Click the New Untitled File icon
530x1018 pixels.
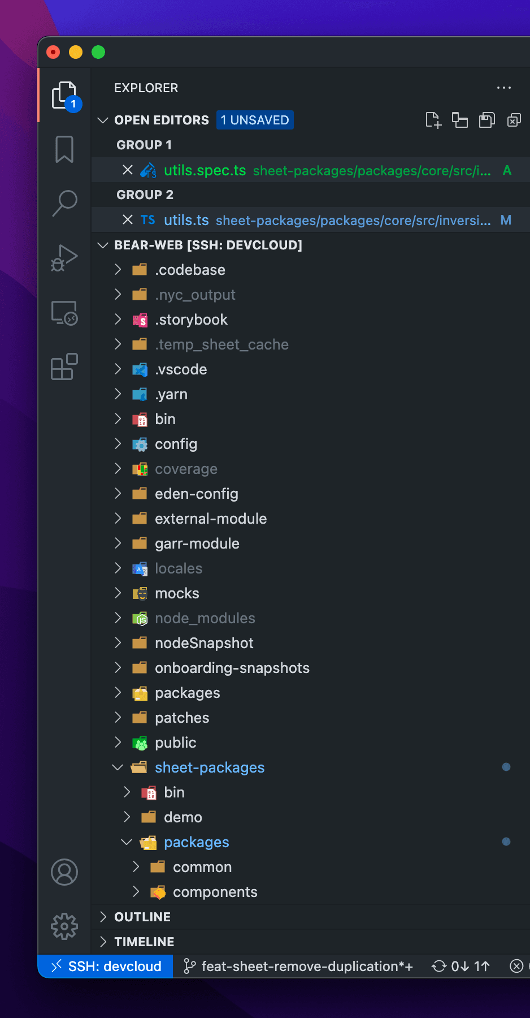coord(433,120)
